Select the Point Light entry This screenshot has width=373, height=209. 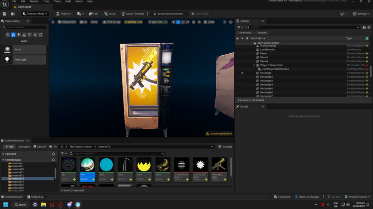pyautogui.click(x=24, y=60)
